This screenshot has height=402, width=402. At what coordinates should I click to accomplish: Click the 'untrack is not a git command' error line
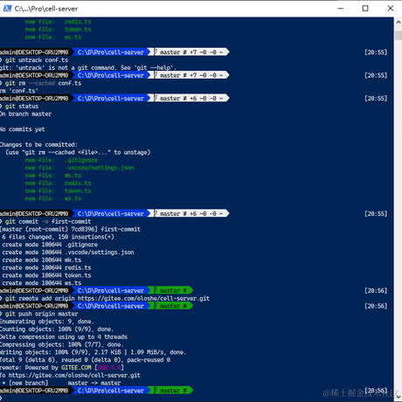pos(87,67)
